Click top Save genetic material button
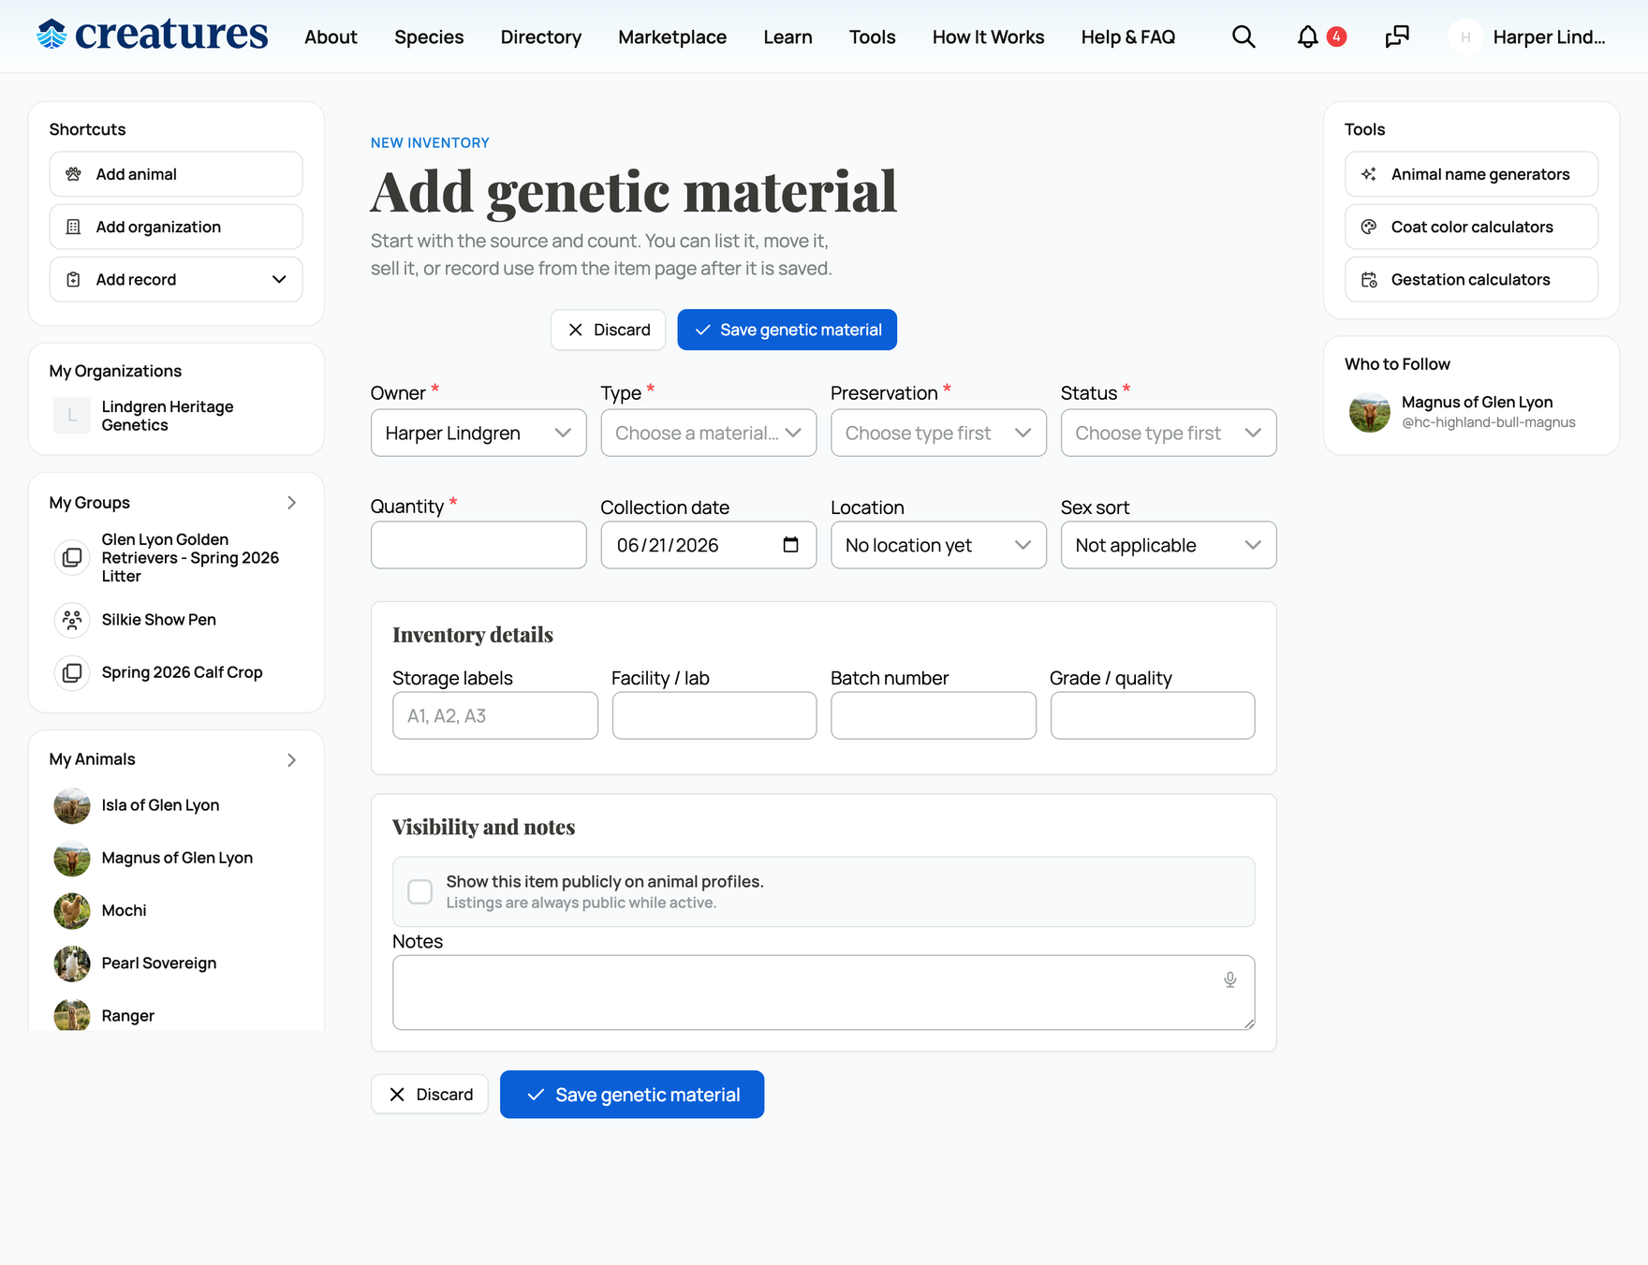The width and height of the screenshot is (1648, 1265). [x=787, y=330]
